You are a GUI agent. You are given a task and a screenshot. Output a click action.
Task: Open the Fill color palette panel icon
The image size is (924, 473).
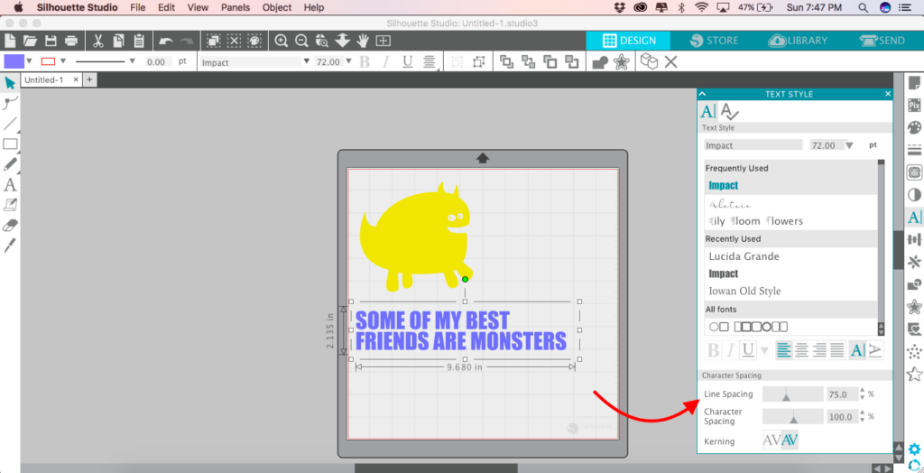[x=913, y=128]
